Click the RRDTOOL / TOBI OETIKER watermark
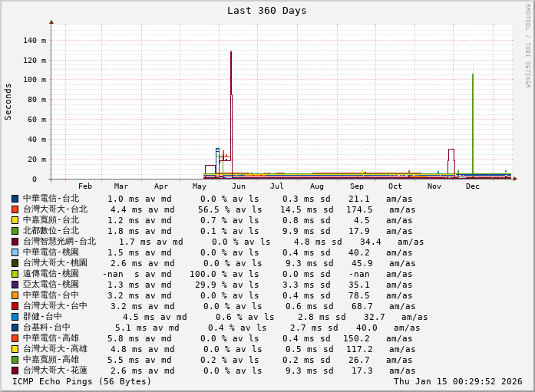This screenshot has width=535, height=392. (528, 45)
